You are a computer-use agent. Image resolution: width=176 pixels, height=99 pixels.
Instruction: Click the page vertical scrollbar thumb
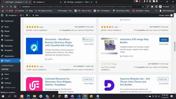click(175, 46)
